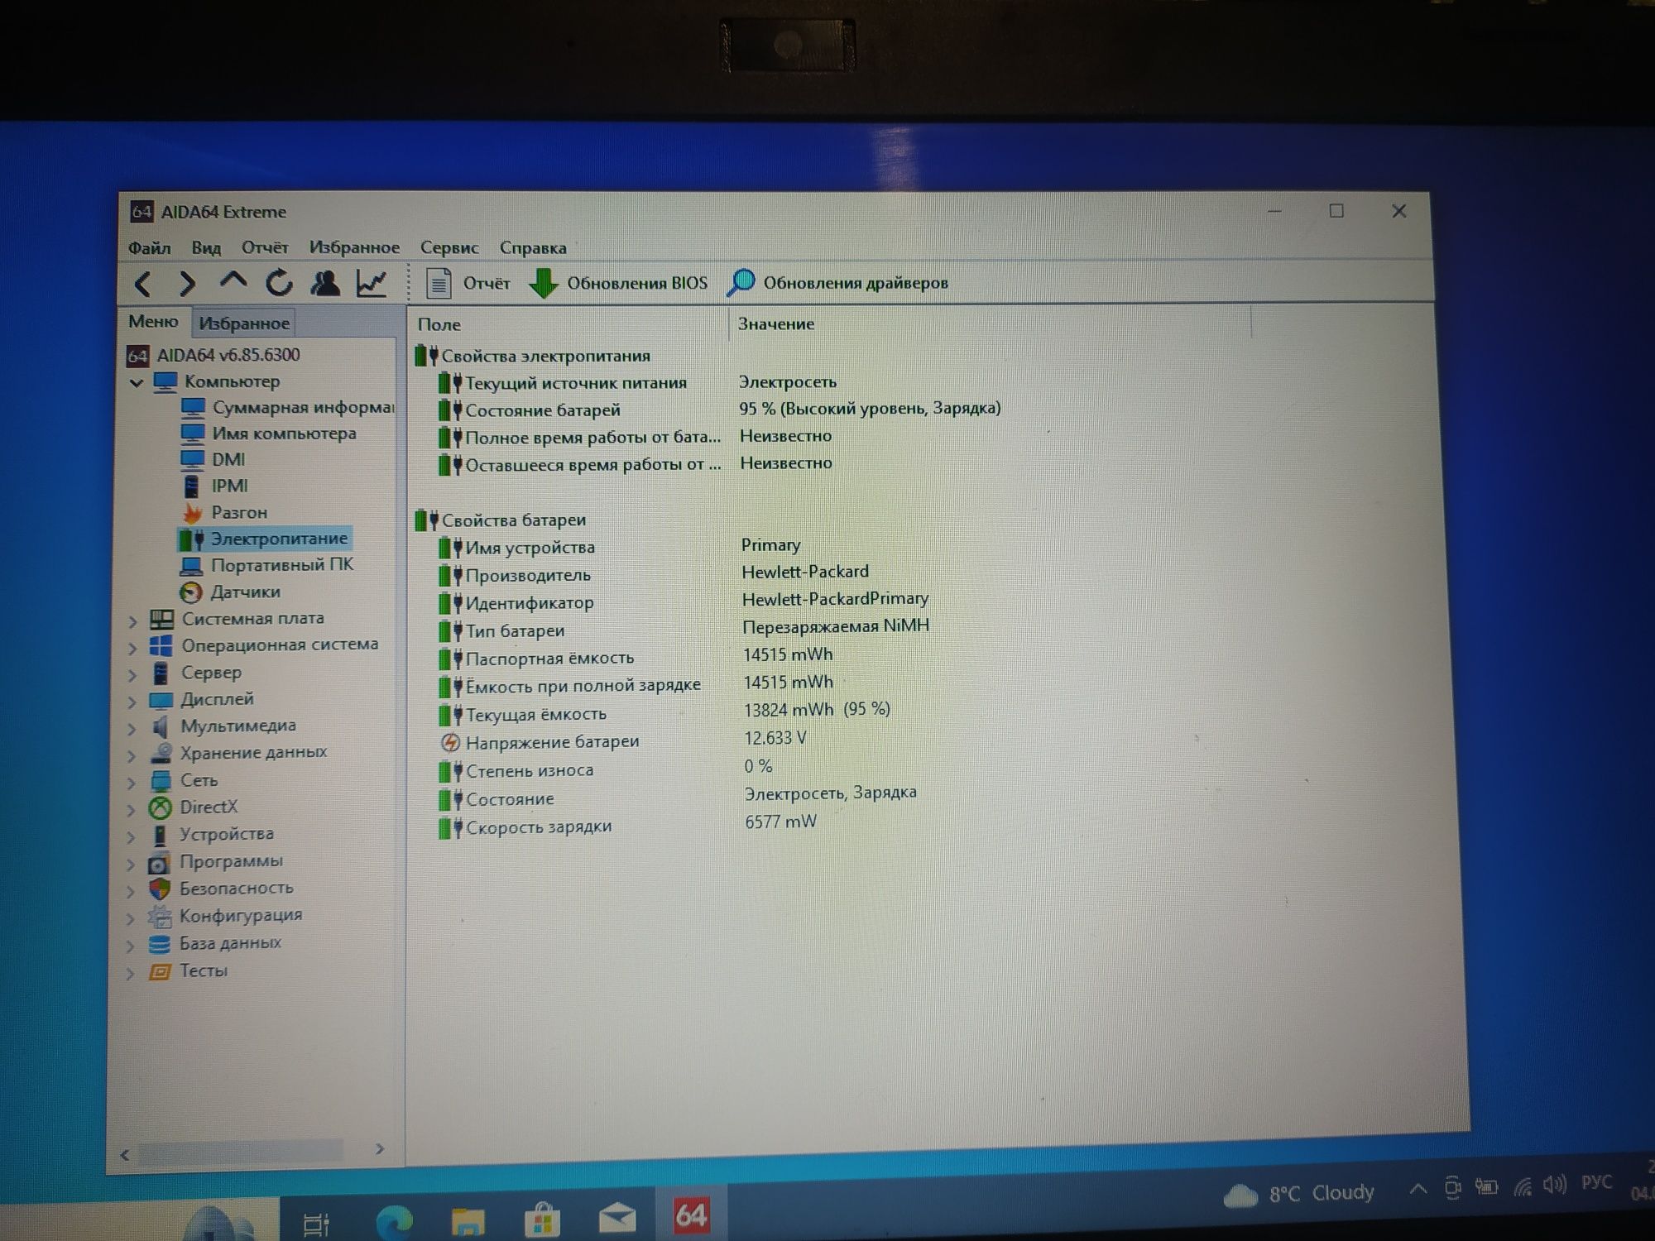Open the Вид menu

(206, 247)
